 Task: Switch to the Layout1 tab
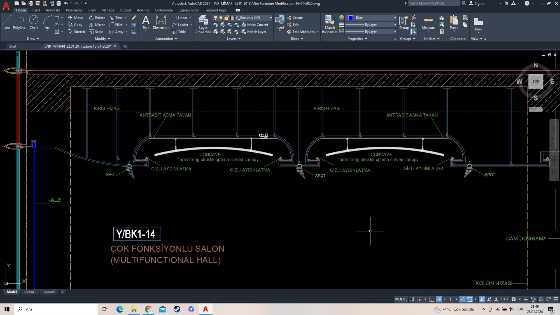point(29,292)
